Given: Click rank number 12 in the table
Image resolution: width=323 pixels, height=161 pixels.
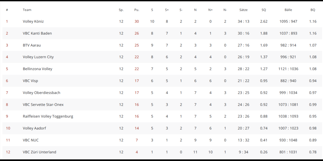Looking at the screenshot, I should pyautogui.click(x=8, y=152).
